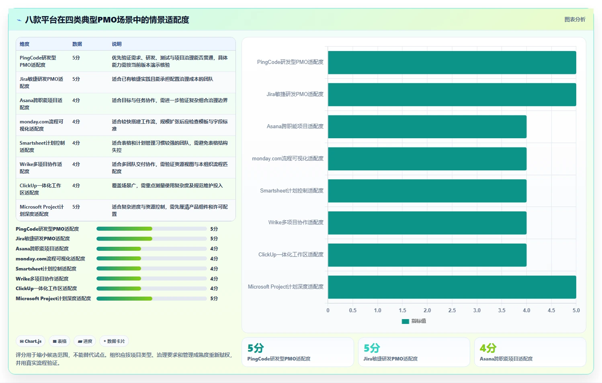The width and height of the screenshot is (602, 383).
Task: Select the PingCode研发型PMO适配度 table row
Action: [126, 61]
